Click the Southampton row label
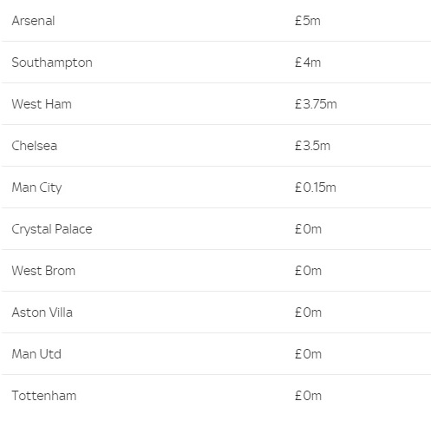Viewport: 431px width, 434px height. [x=52, y=62]
